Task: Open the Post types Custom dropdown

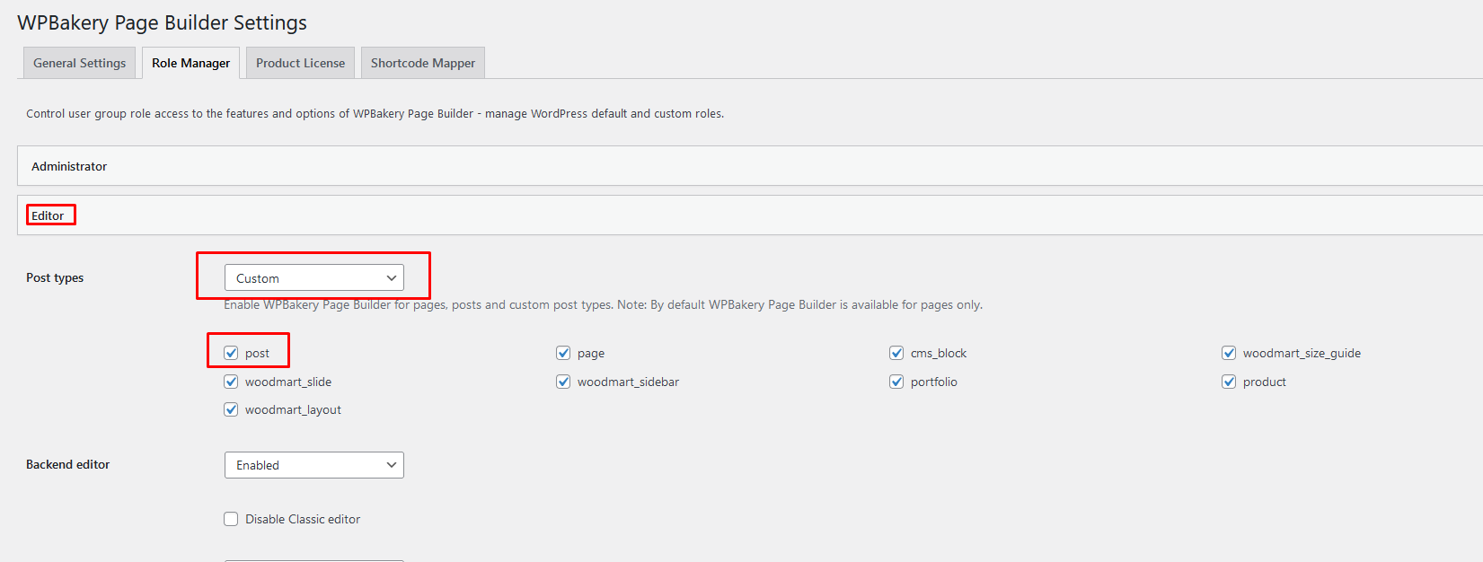Action: (x=314, y=278)
